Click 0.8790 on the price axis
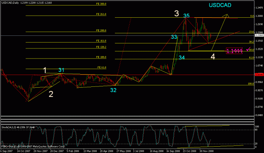This screenshot has width=264, height=153. tap(259, 107)
